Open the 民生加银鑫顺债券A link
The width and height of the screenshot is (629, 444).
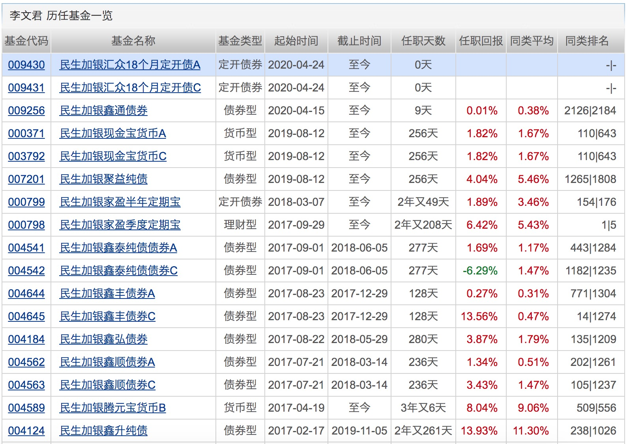point(107,362)
